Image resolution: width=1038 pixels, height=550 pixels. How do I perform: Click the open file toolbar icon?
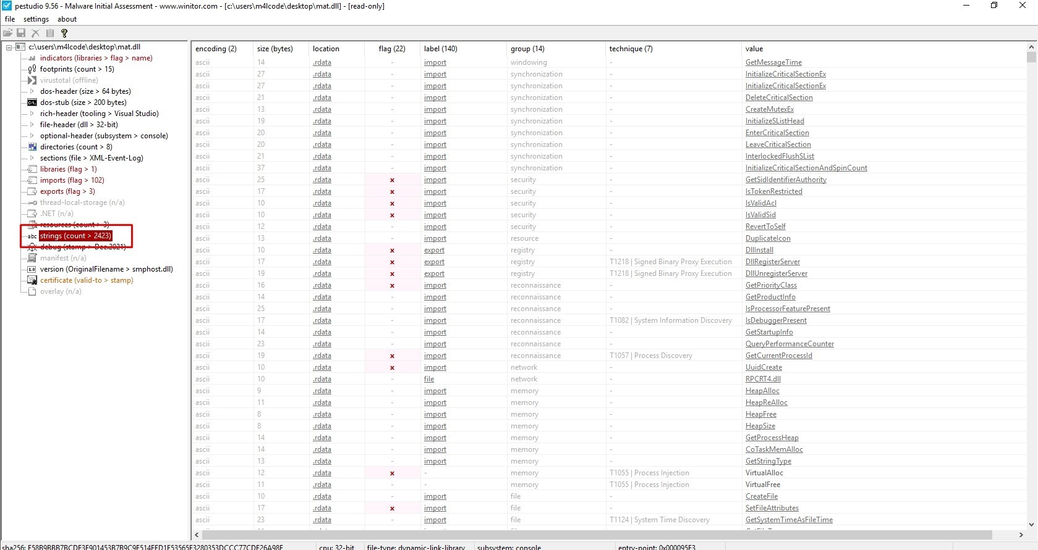click(7, 33)
